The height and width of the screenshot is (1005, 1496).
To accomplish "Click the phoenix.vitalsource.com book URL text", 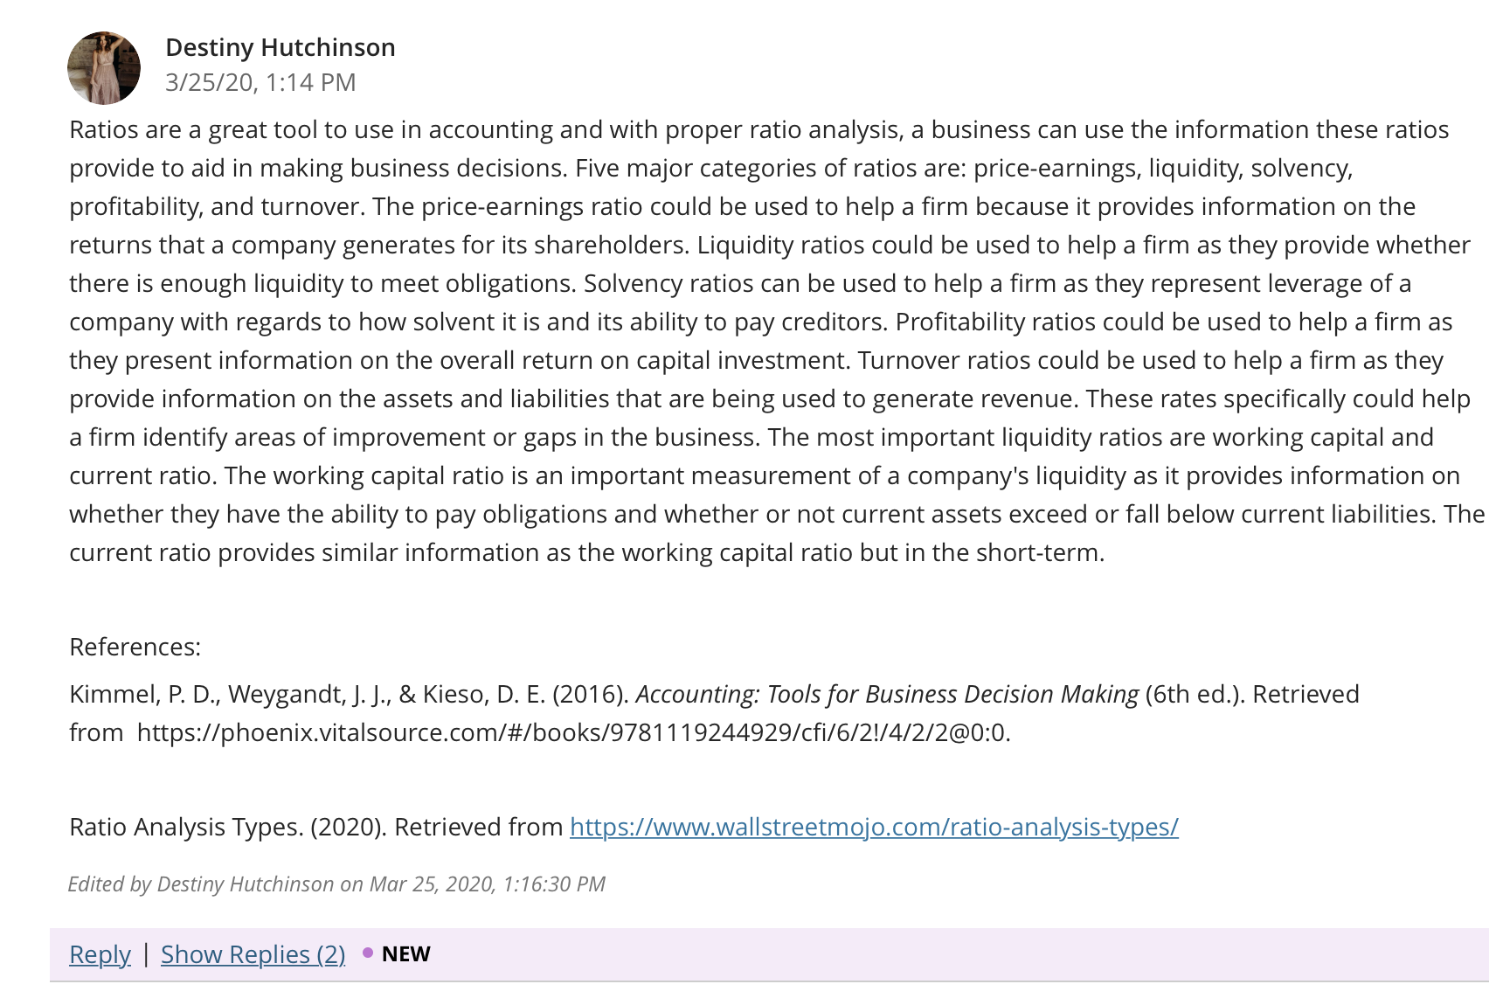I will click(x=573, y=732).
